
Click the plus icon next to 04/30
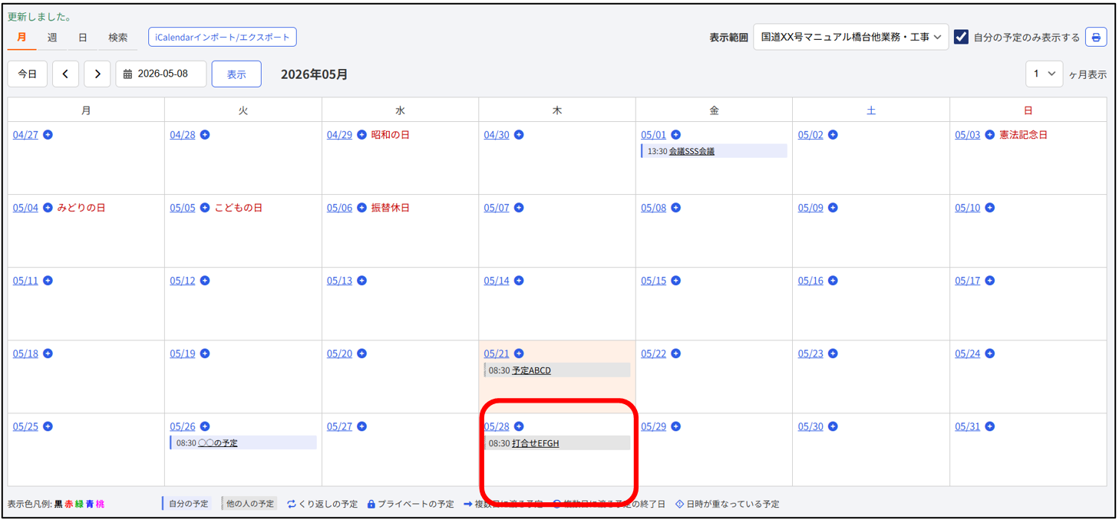[x=519, y=135]
